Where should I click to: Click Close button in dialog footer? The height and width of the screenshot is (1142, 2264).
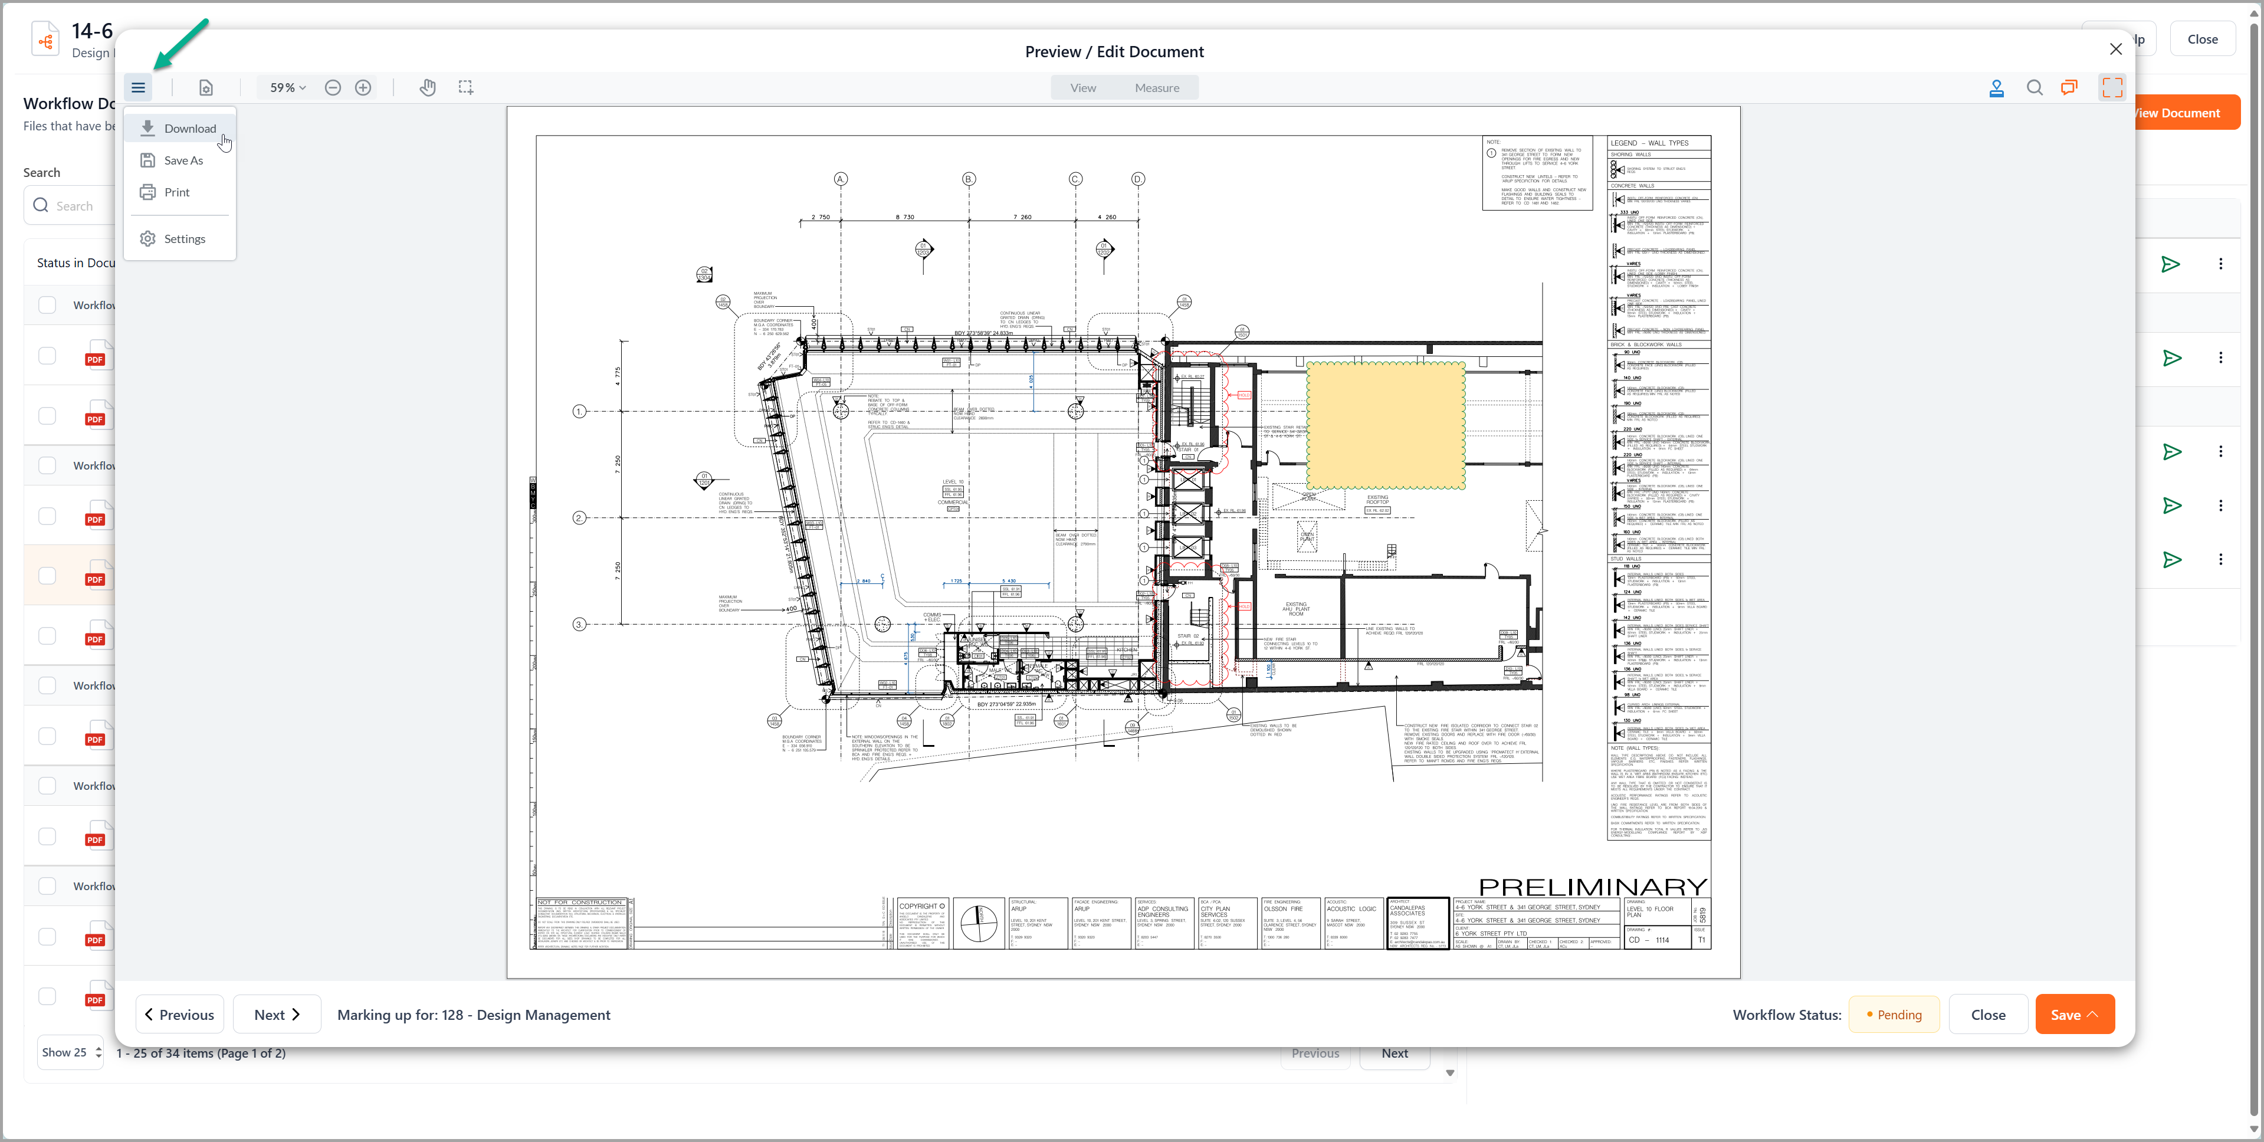coord(1988,1015)
